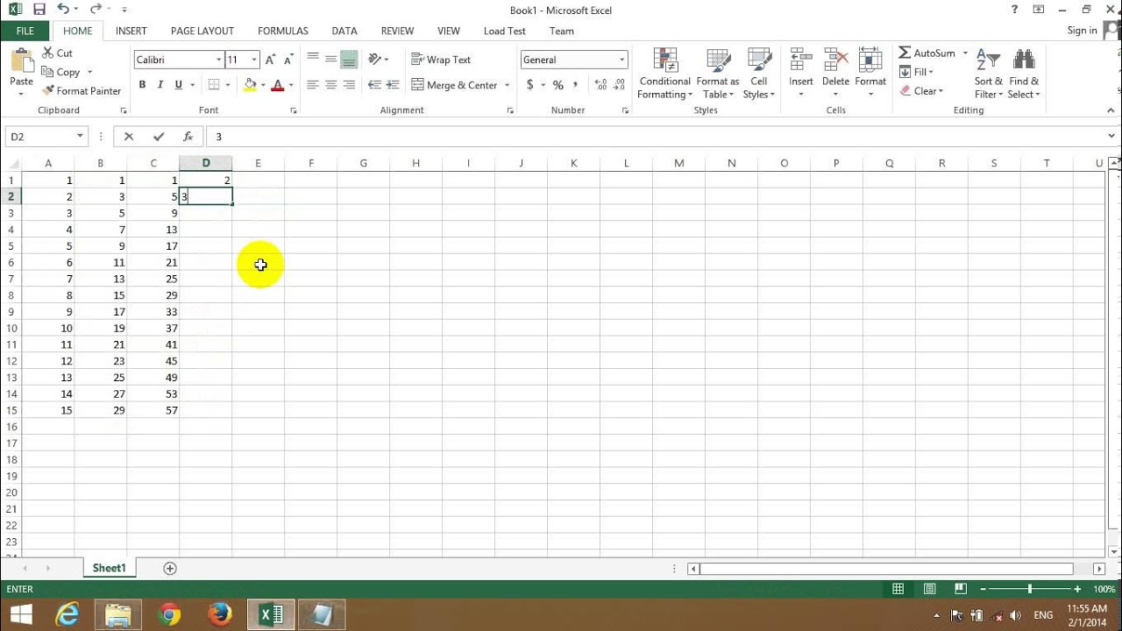Open Conditional Formatting options
Viewport: 1122px width, 631px height.
(664, 74)
